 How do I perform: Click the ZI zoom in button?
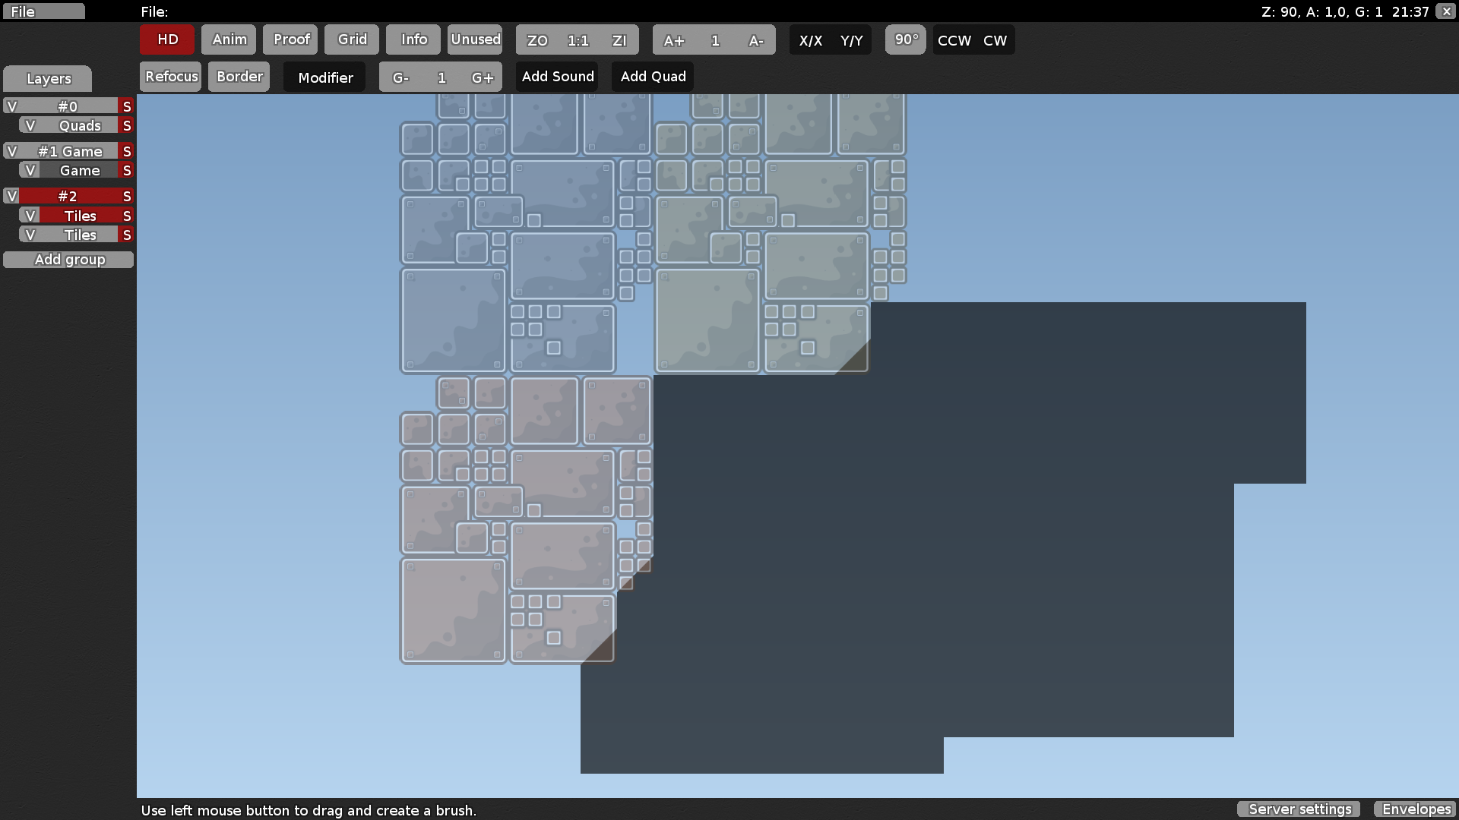tap(619, 40)
